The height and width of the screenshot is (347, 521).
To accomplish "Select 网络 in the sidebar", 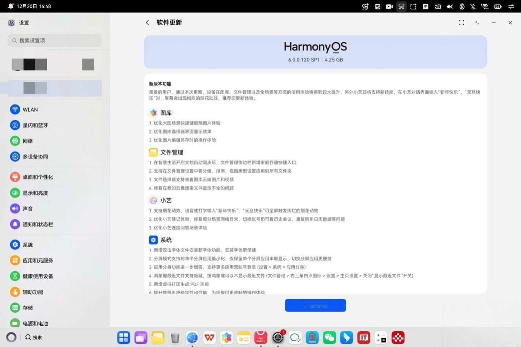I will 54,141.
